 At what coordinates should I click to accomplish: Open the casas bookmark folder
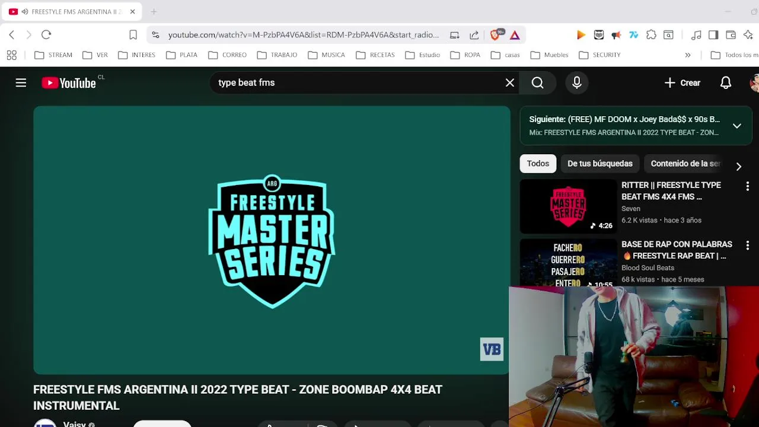505,55
